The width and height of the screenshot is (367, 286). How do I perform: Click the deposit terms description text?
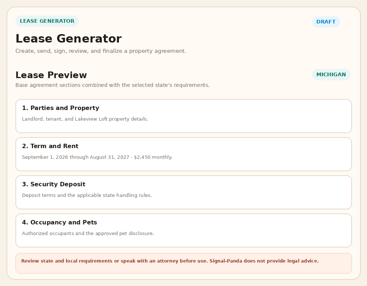[87, 195]
